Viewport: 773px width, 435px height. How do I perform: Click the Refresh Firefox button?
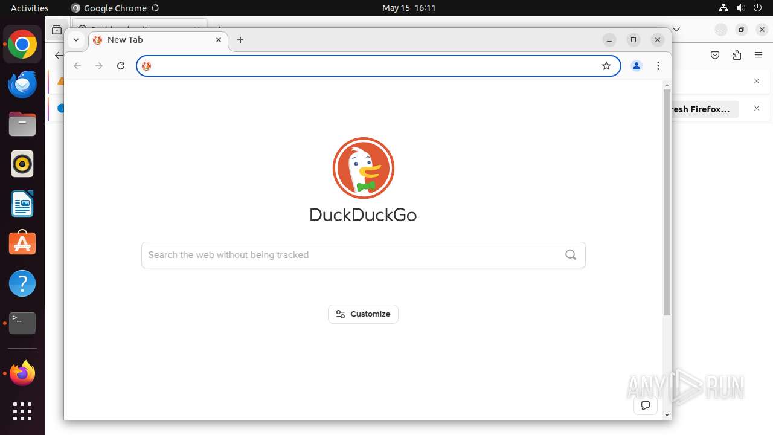click(705, 109)
